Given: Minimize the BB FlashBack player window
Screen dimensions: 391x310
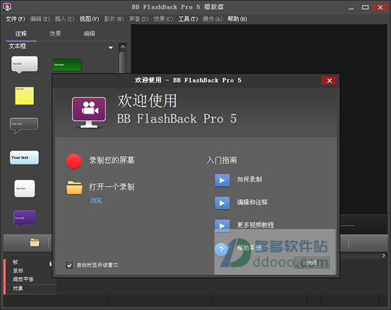Looking at the screenshot, I should click(x=351, y=8).
